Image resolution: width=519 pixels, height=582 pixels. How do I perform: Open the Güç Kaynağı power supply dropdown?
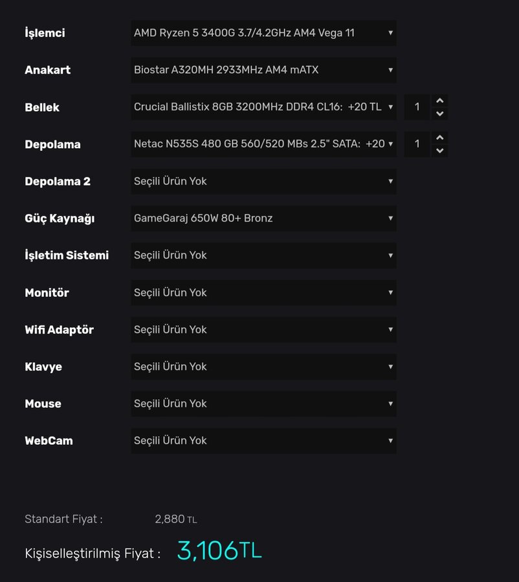coord(263,219)
